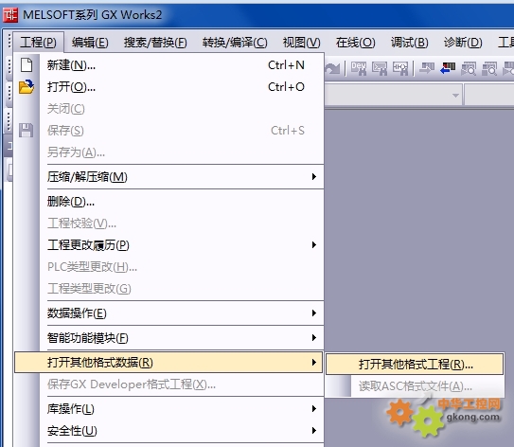Image resolution: width=514 pixels, height=447 pixels.
Task: Click the monitor start magnifier icon
Action: pyautogui.click(x=469, y=68)
